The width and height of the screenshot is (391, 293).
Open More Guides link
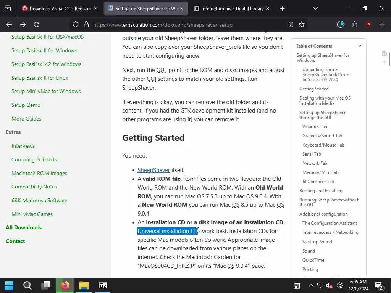tap(26, 119)
